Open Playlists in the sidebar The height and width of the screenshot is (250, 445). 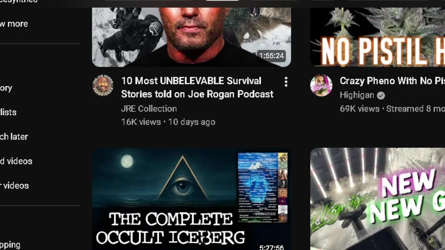coord(8,112)
